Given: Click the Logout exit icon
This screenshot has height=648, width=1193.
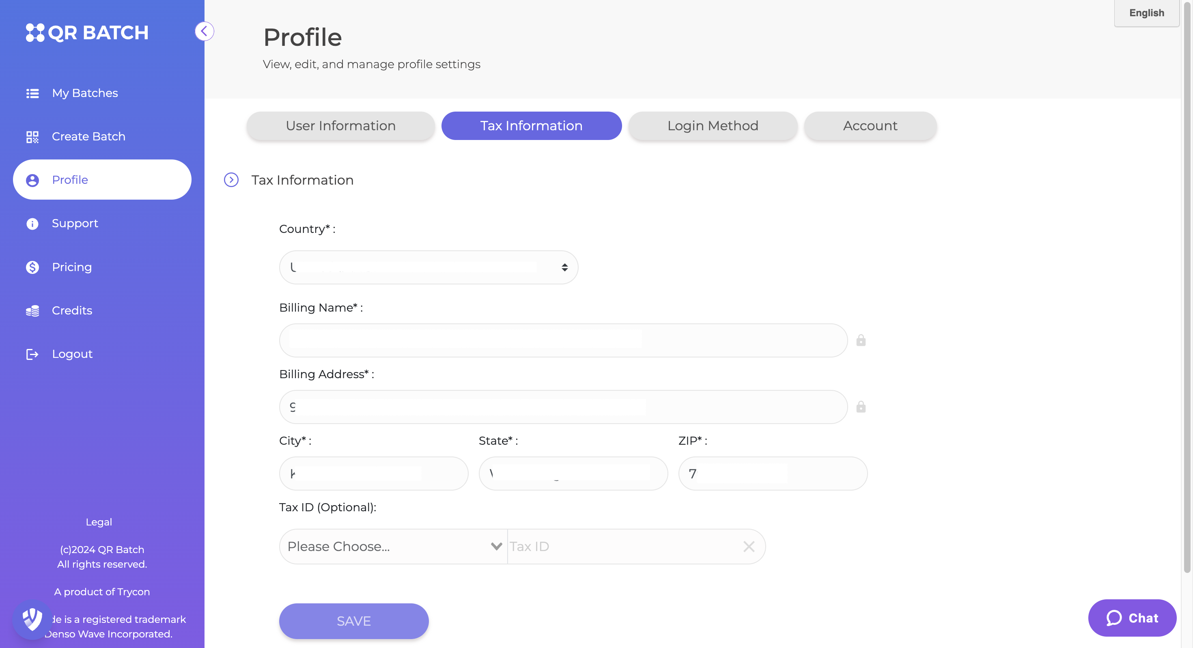Looking at the screenshot, I should point(32,354).
